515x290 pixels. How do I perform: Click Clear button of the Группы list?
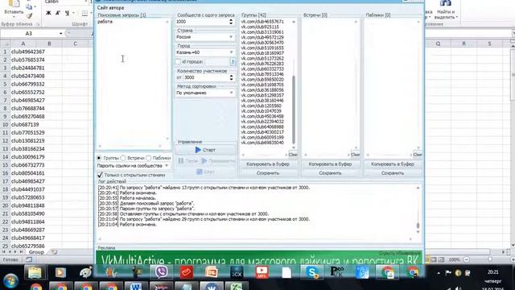[293, 155]
